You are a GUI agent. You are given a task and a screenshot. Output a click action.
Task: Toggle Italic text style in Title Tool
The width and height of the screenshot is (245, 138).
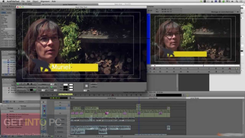click(55, 87)
